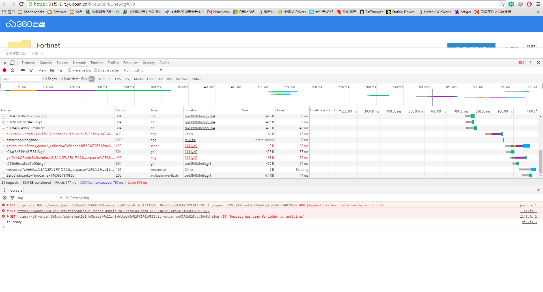Image resolution: width=543 pixels, height=292 pixels.
Task: Clear the network log
Action: pos(12,70)
